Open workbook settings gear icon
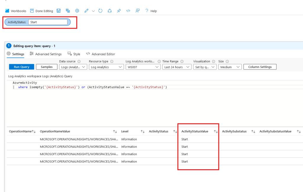This screenshot has height=192, width=303. pos(77,11)
